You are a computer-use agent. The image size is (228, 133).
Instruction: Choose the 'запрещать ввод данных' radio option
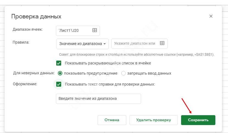(x=123, y=73)
